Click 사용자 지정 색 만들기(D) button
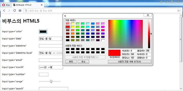Screen dimensions: 183x91 [x=85, y=57]
